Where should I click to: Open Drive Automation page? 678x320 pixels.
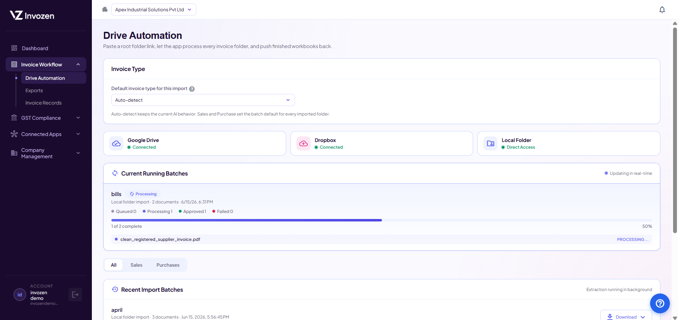click(53, 78)
